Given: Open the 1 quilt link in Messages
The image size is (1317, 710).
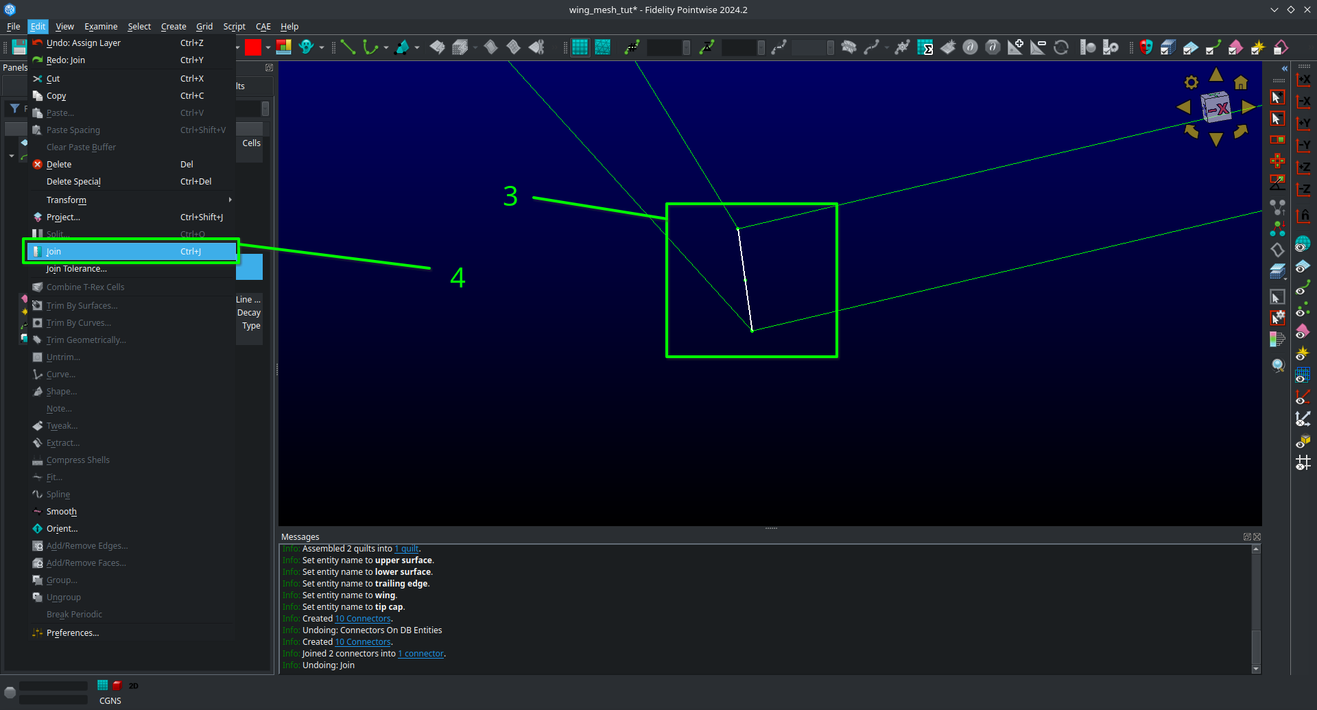Looking at the screenshot, I should point(406,548).
